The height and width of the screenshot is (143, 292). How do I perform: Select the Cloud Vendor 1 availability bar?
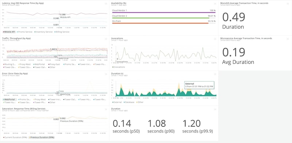(x=164, y=12)
